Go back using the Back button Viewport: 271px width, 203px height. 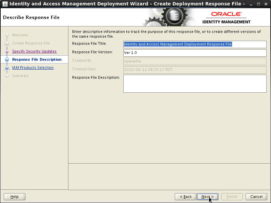point(185,197)
